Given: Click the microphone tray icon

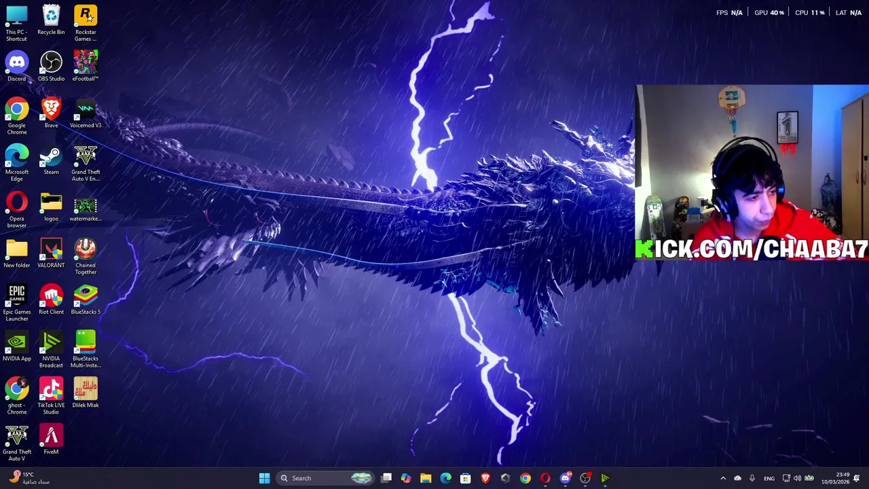Looking at the screenshot, I should tap(752, 478).
